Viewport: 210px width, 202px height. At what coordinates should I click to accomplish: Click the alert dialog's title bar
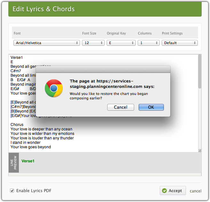(103, 69)
